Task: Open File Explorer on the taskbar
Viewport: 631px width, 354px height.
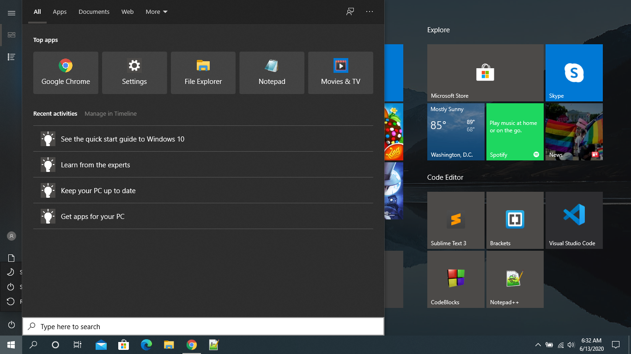Action: click(169, 345)
